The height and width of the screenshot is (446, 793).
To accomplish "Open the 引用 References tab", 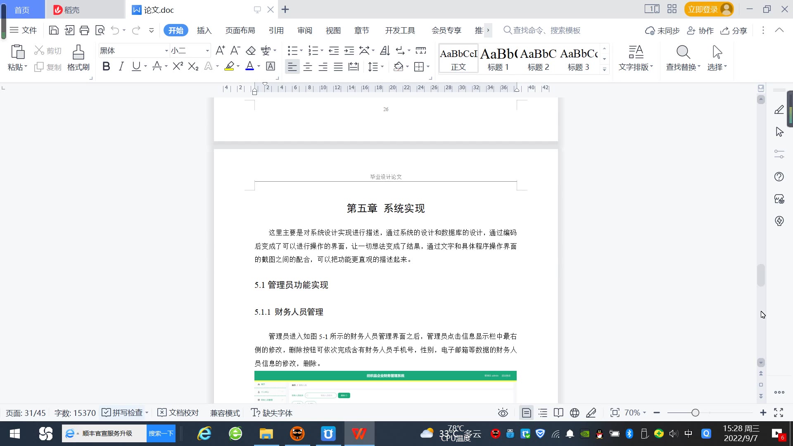I will coord(276,30).
